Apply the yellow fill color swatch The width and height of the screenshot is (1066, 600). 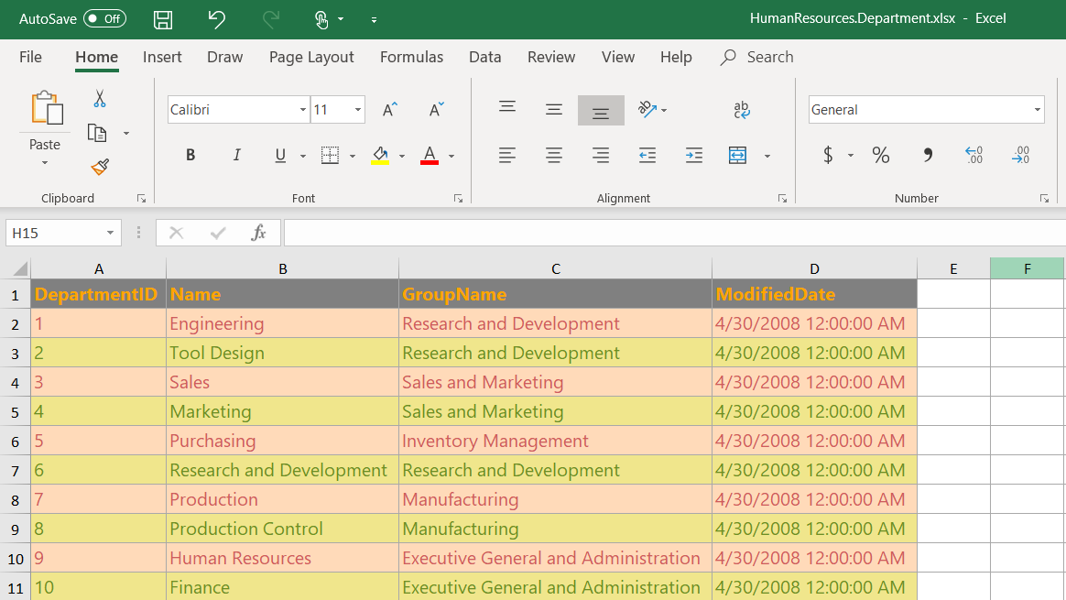[380, 156]
